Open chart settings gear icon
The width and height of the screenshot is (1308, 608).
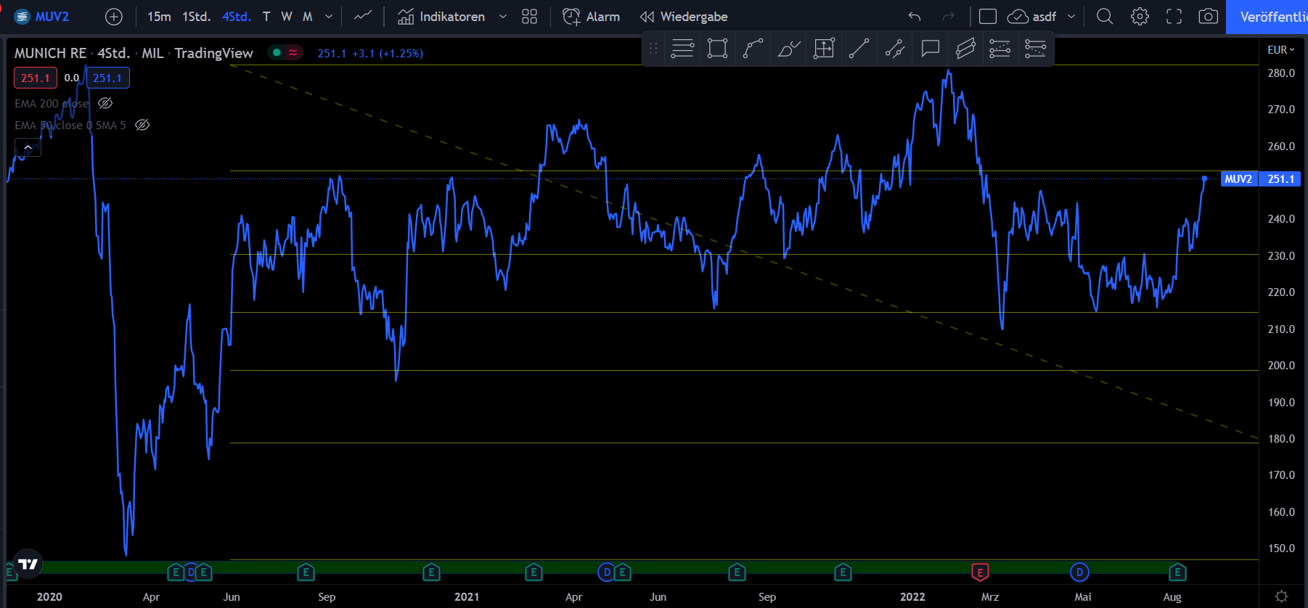pyautogui.click(x=1140, y=17)
